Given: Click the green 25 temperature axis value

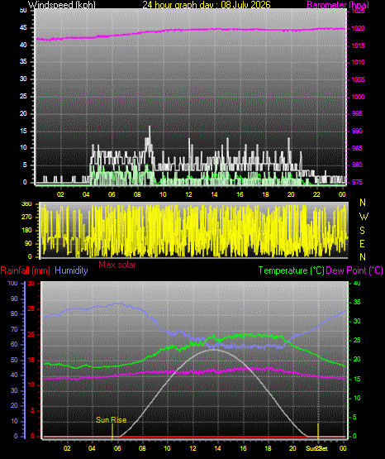Looking at the screenshot, I should pyautogui.click(x=357, y=341).
